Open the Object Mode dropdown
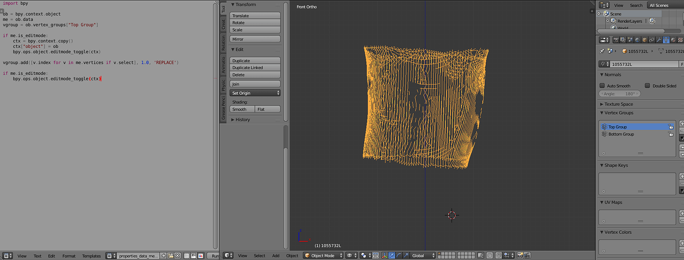This screenshot has height=260, width=684. pyautogui.click(x=323, y=256)
